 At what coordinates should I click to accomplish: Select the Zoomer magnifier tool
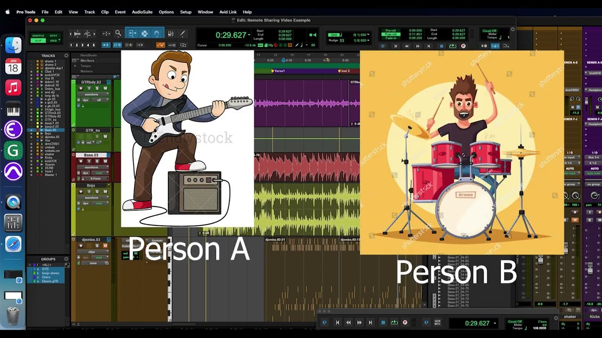[x=118, y=34]
